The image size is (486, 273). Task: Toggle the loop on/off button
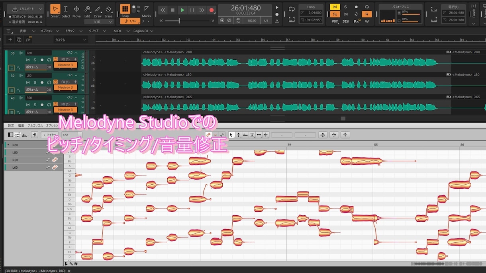coord(292,9)
